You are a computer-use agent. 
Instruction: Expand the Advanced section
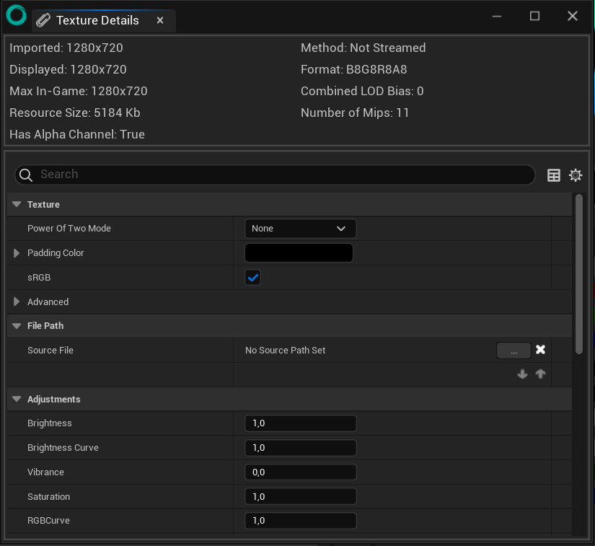coord(17,302)
